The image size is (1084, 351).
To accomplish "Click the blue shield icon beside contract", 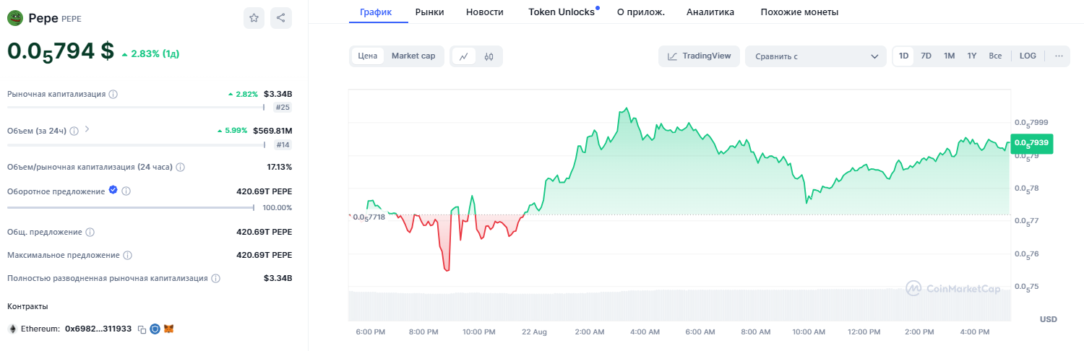I will pyautogui.click(x=155, y=329).
